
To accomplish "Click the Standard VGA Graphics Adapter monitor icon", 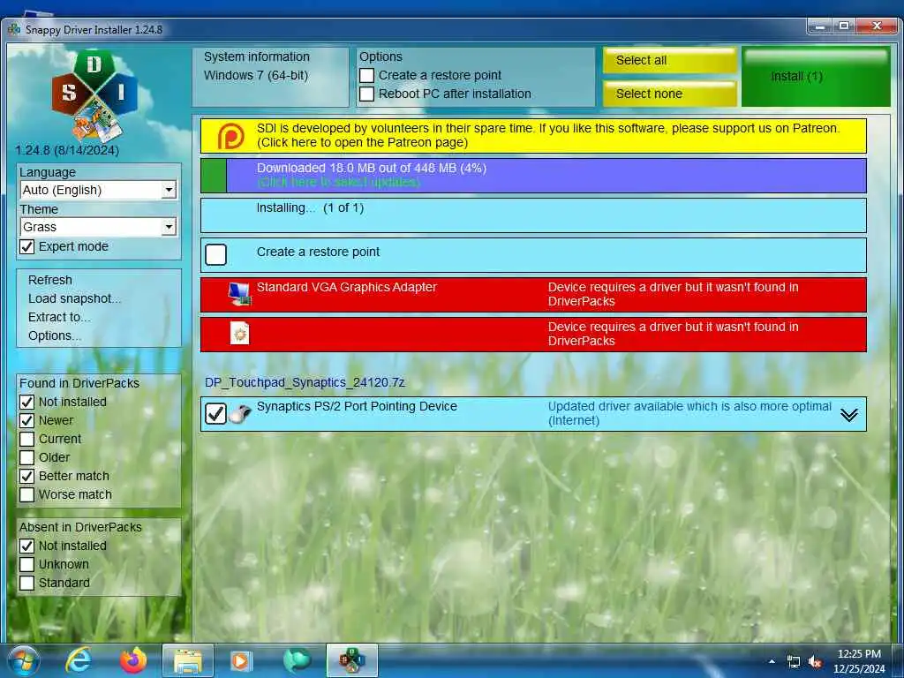I will [239, 293].
